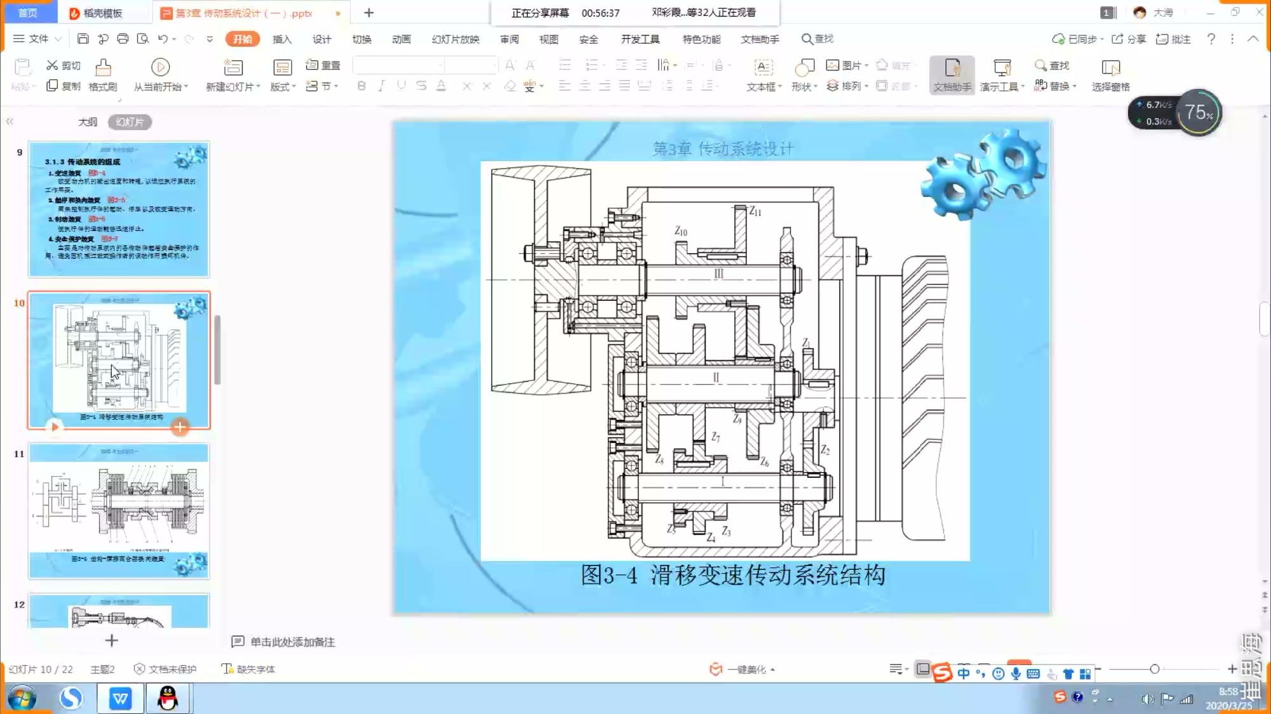Expand the 文件 menu dropdown arrow
This screenshot has width=1271, height=714.
point(58,39)
